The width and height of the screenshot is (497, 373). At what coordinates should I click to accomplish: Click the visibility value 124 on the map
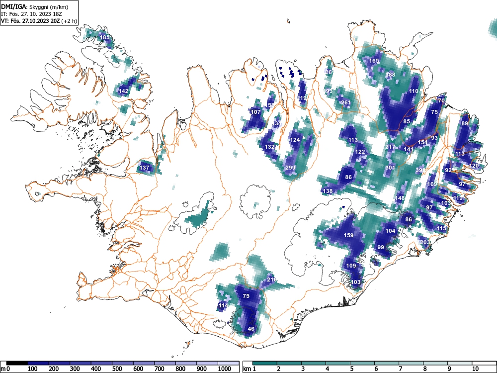coord(295,140)
